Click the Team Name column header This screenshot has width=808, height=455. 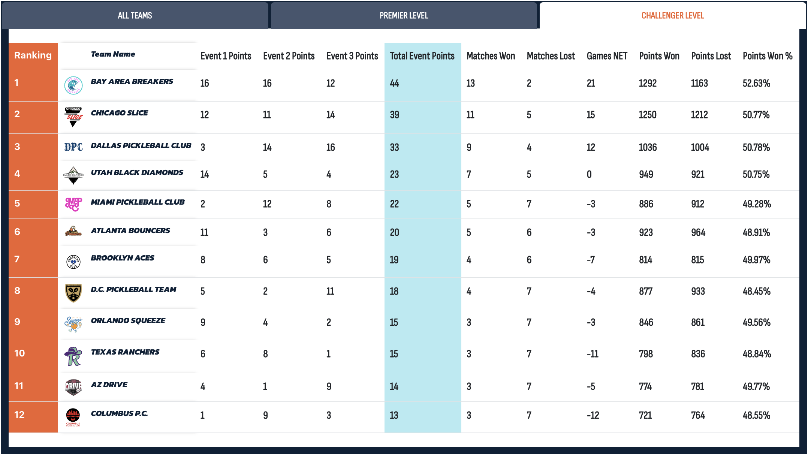(x=113, y=54)
